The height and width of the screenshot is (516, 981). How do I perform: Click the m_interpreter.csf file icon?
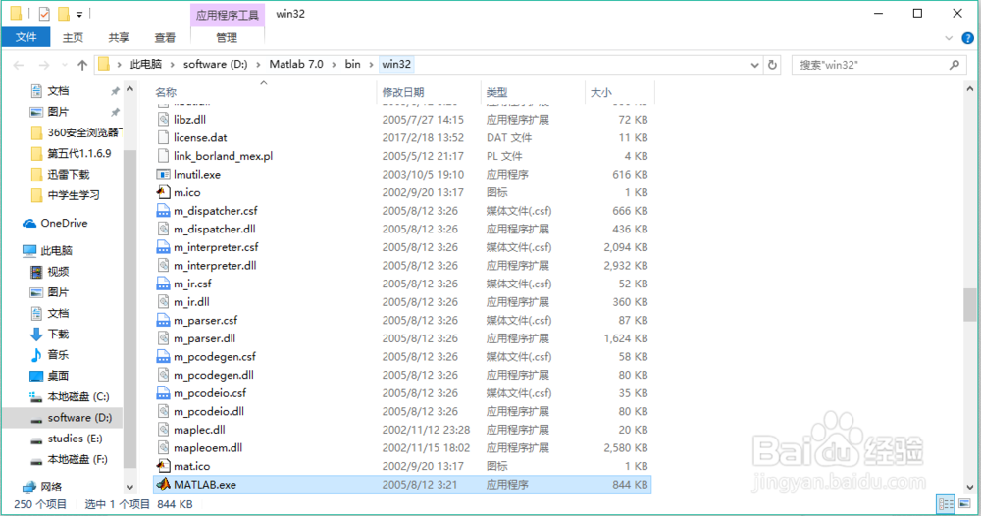tap(163, 247)
